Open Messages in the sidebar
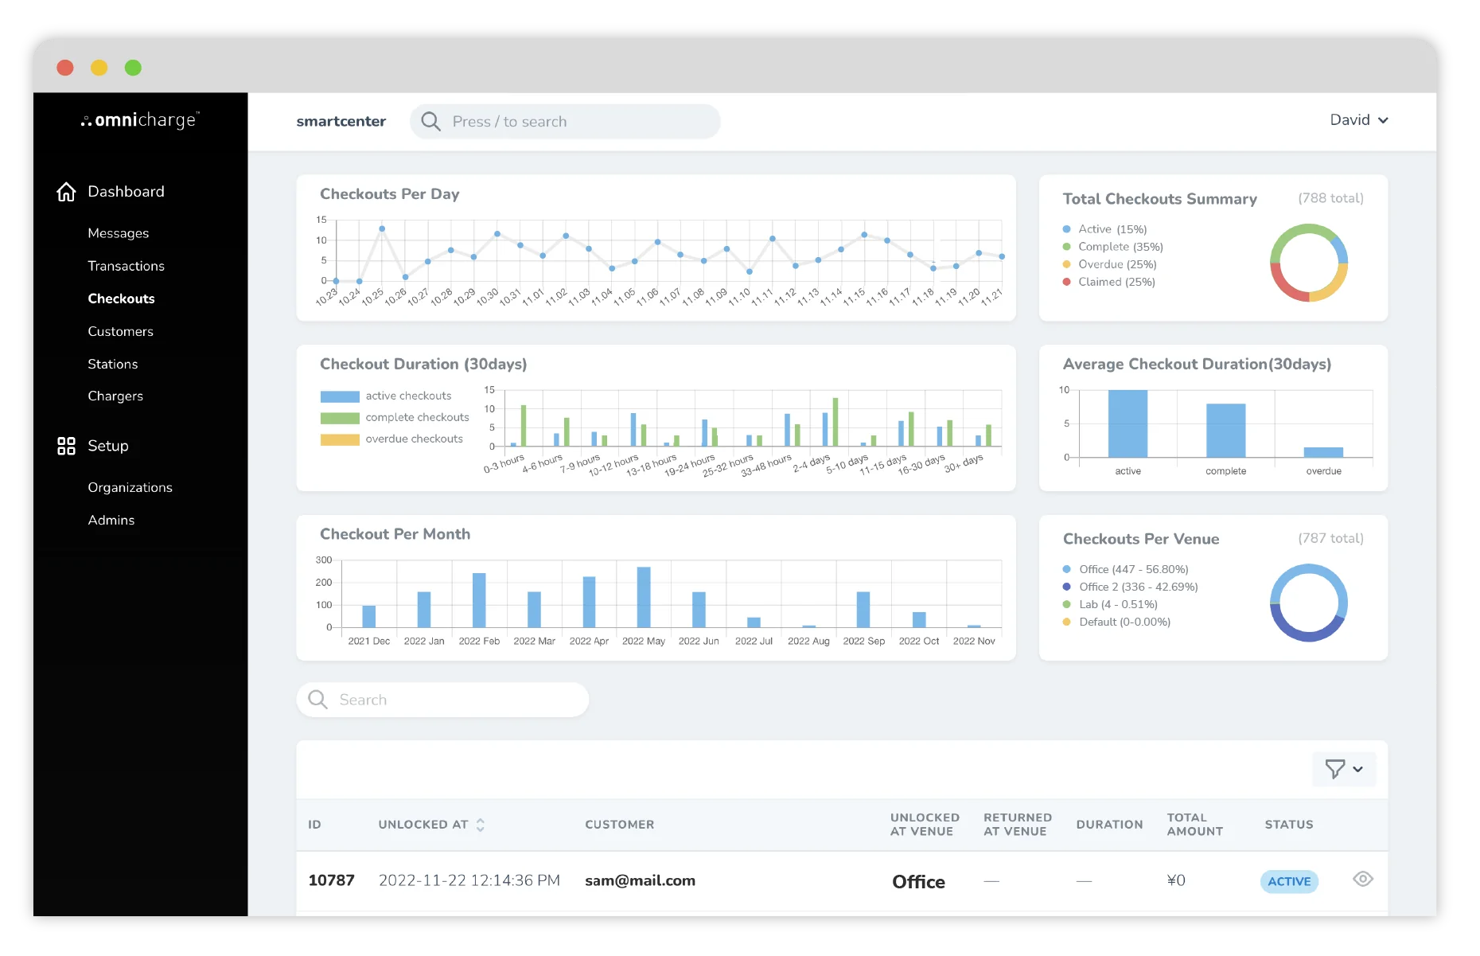The width and height of the screenshot is (1480, 956). point(118,233)
